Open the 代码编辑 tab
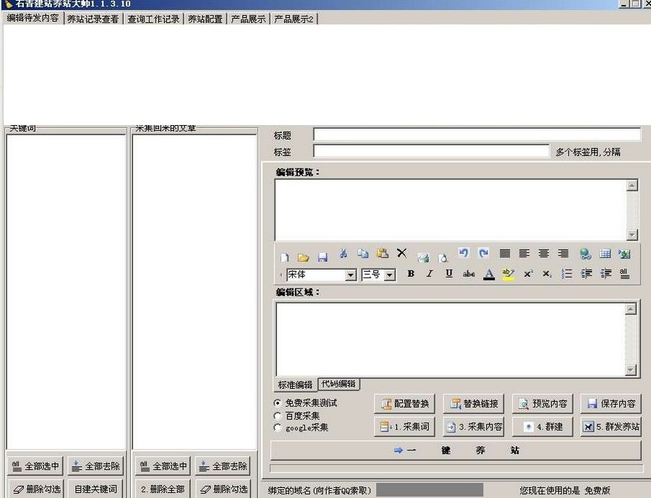 click(338, 385)
